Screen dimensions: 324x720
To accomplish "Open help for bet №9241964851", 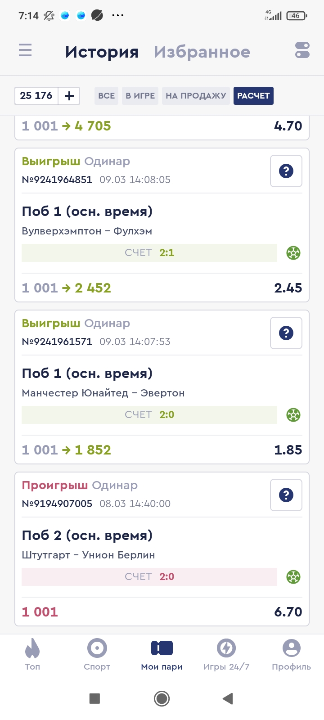I will tap(286, 171).
